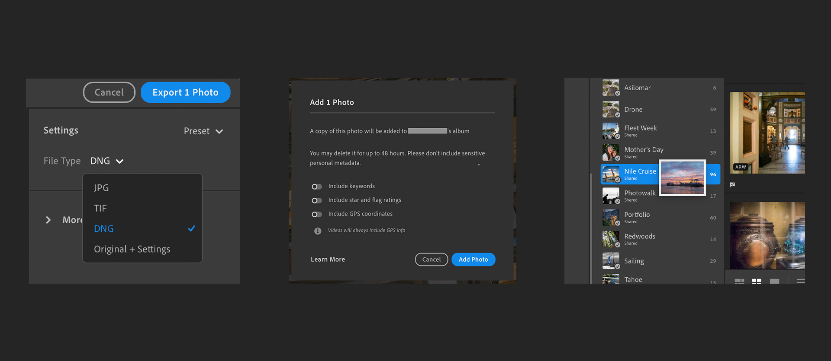The width and height of the screenshot is (831, 361).
Task: Choose Original + Settings file type
Action: click(132, 249)
